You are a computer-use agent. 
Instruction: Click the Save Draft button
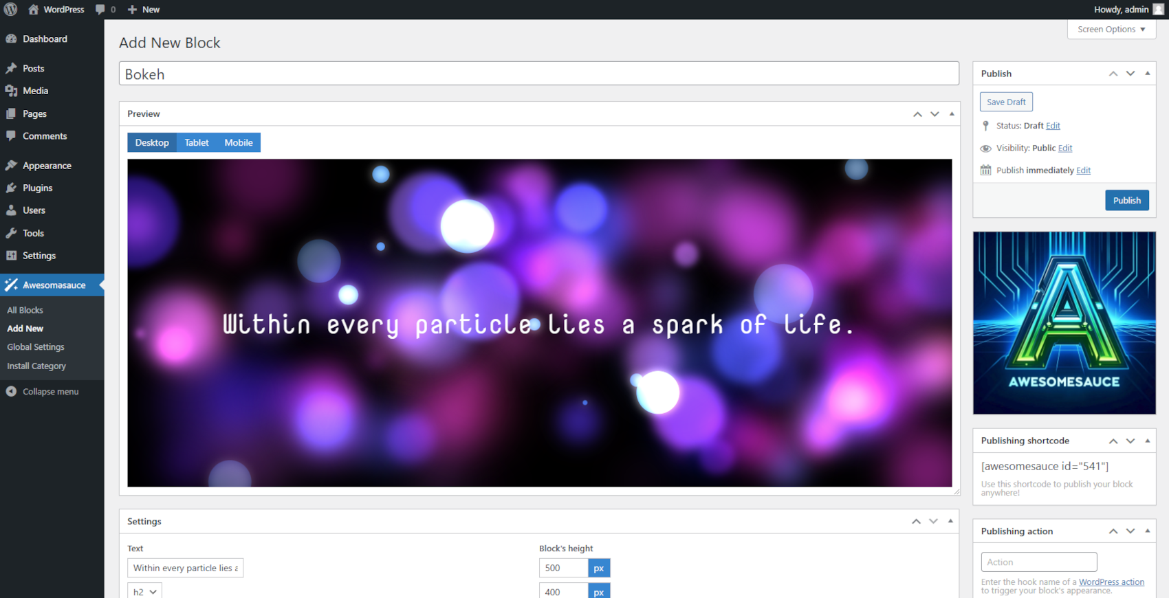[1006, 102]
